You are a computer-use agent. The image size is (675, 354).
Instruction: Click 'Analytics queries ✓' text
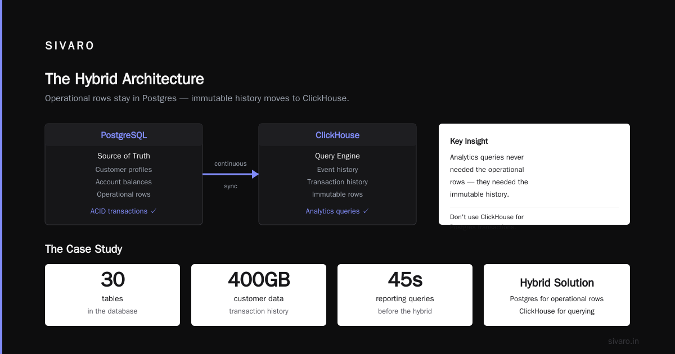[x=337, y=211]
